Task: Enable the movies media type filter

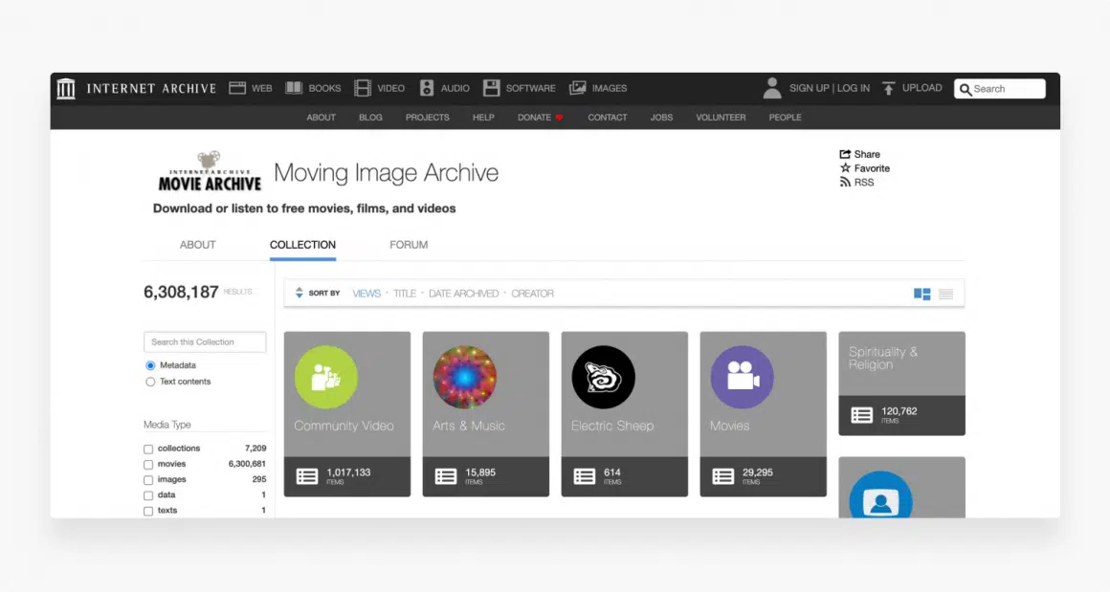Action: (x=148, y=465)
